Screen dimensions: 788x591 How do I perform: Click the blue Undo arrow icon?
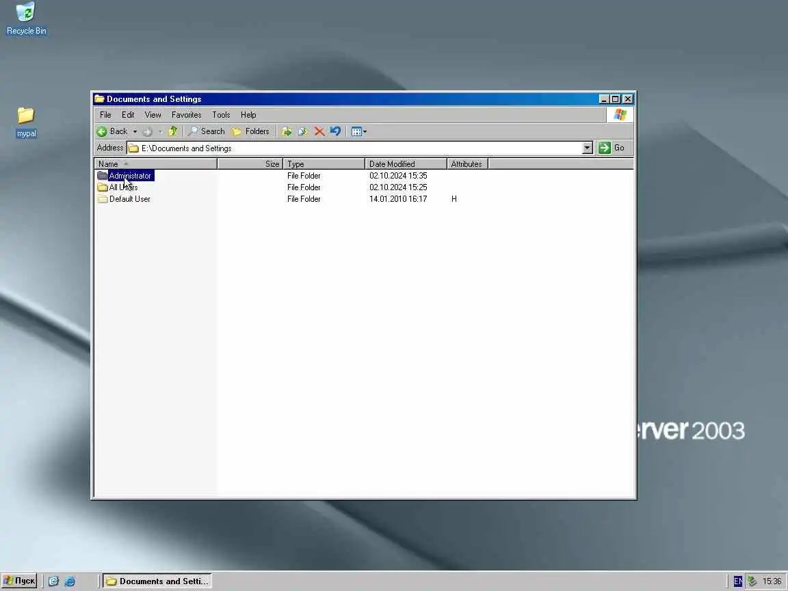(x=335, y=131)
